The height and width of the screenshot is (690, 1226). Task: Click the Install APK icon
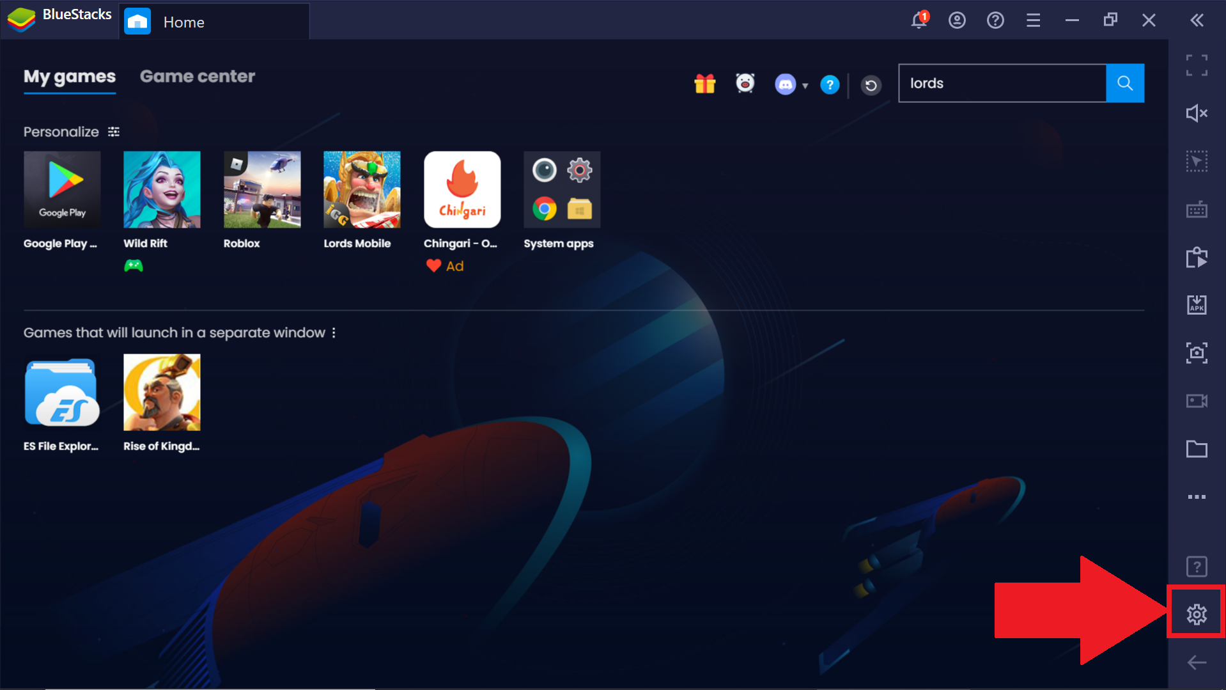(x=1197, y=305)
